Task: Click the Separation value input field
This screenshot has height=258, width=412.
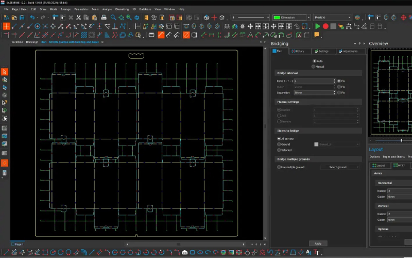Action: [x=314, y=93]
